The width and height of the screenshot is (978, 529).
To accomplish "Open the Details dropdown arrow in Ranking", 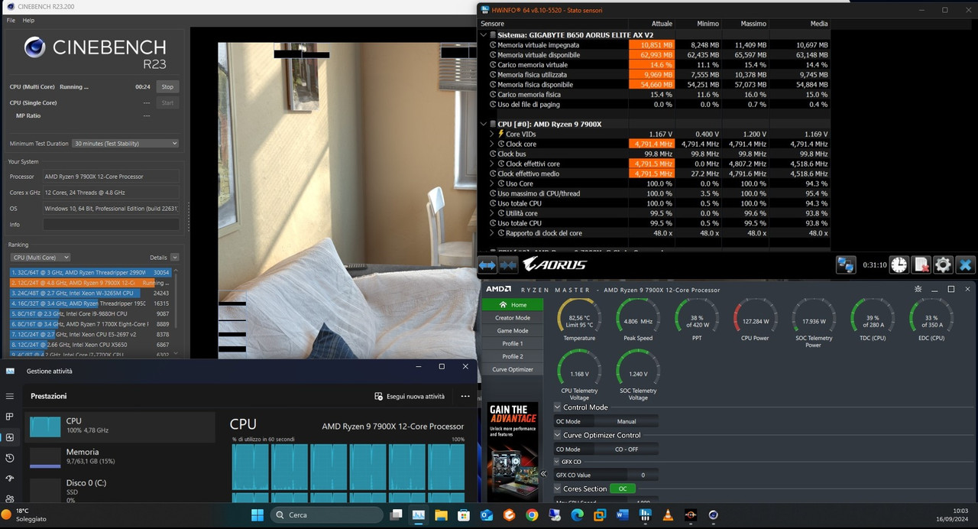I will point(175,258).
